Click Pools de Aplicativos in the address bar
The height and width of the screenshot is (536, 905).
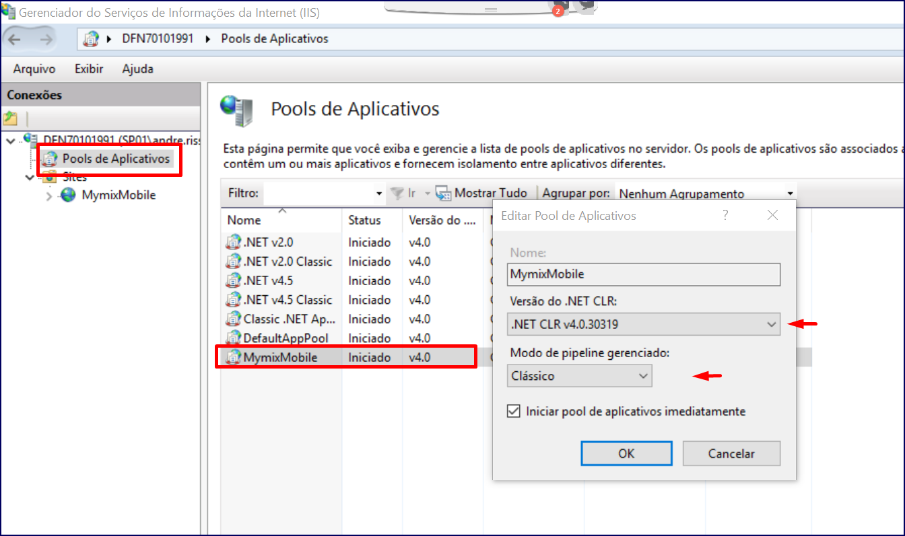pos(275,39)
